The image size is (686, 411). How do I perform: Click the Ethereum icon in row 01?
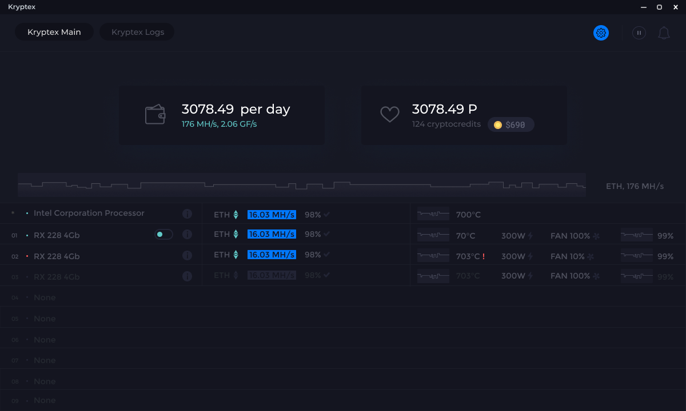click(236, 234)
